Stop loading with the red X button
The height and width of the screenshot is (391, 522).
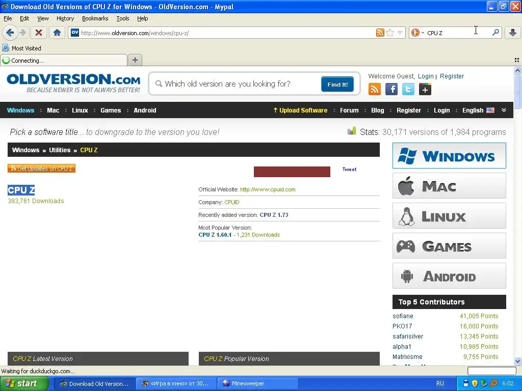coord(39,33)
